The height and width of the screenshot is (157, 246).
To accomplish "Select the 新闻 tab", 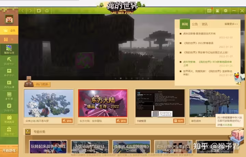I will pyautogui.click(x=185, y=24).
